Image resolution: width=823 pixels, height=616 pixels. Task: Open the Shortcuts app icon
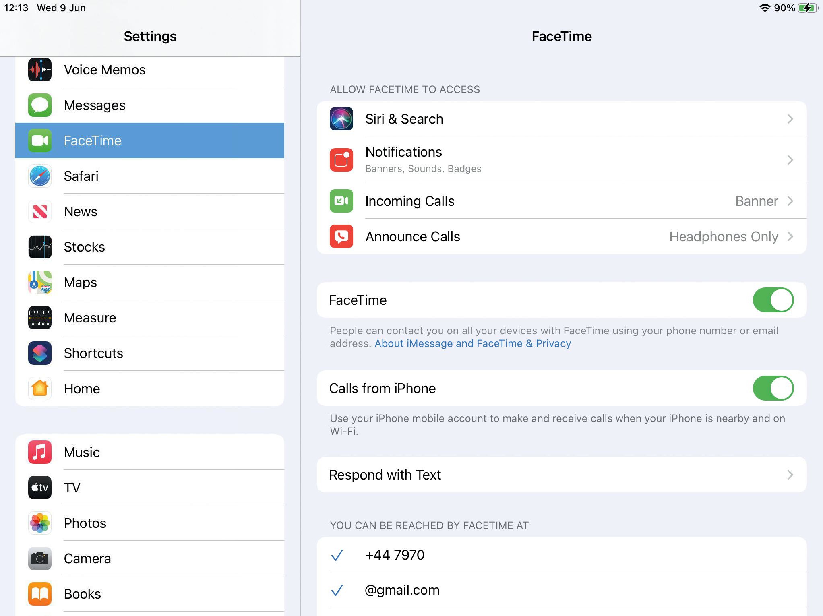40,353
